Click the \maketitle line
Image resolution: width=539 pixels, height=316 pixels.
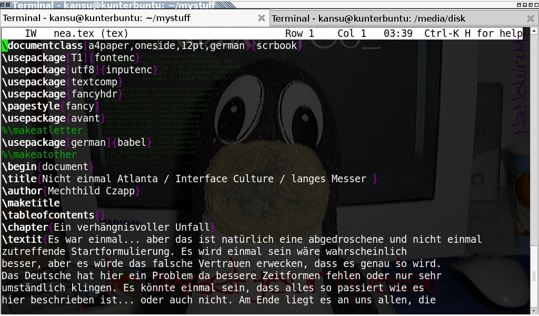pyautogui.click(x=31, y=203)
